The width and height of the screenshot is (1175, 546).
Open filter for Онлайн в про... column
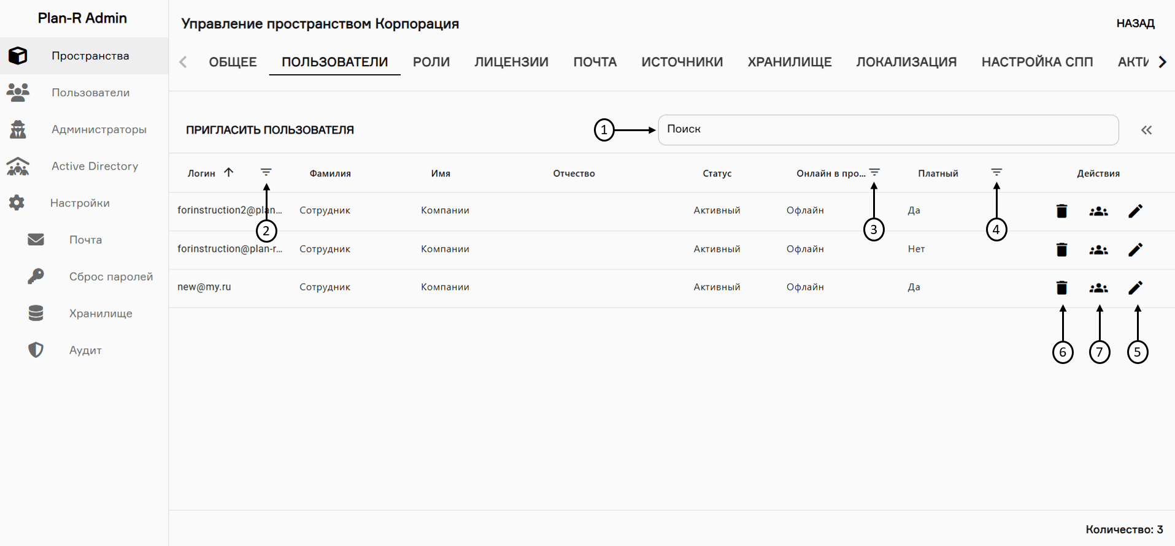point(874,173)
